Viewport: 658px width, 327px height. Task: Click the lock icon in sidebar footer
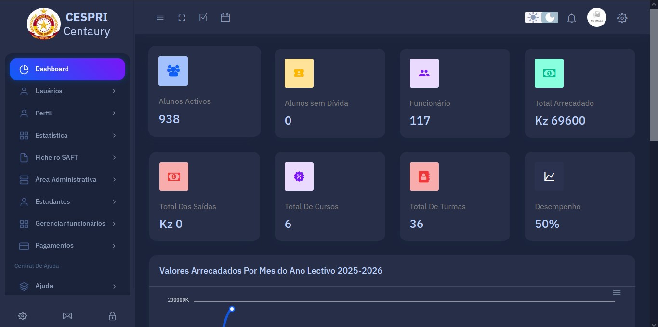pyautogui.click(x=112, y=316)
